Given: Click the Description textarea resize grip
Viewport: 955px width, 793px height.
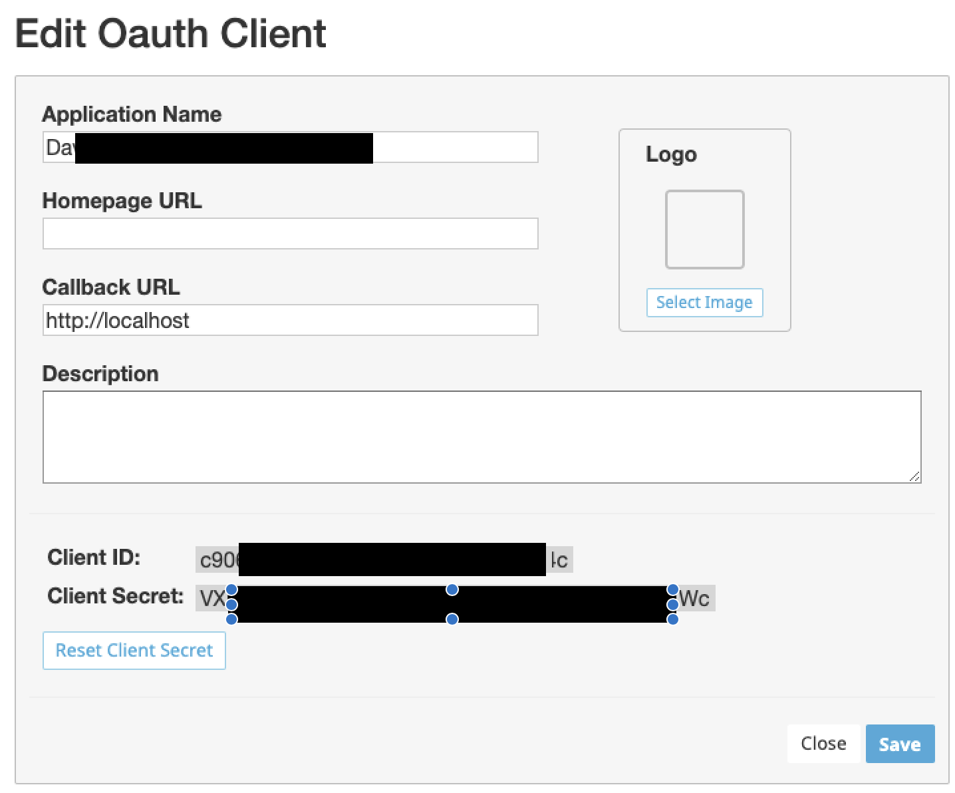Looking at the screenshot, I should point(915,476).
